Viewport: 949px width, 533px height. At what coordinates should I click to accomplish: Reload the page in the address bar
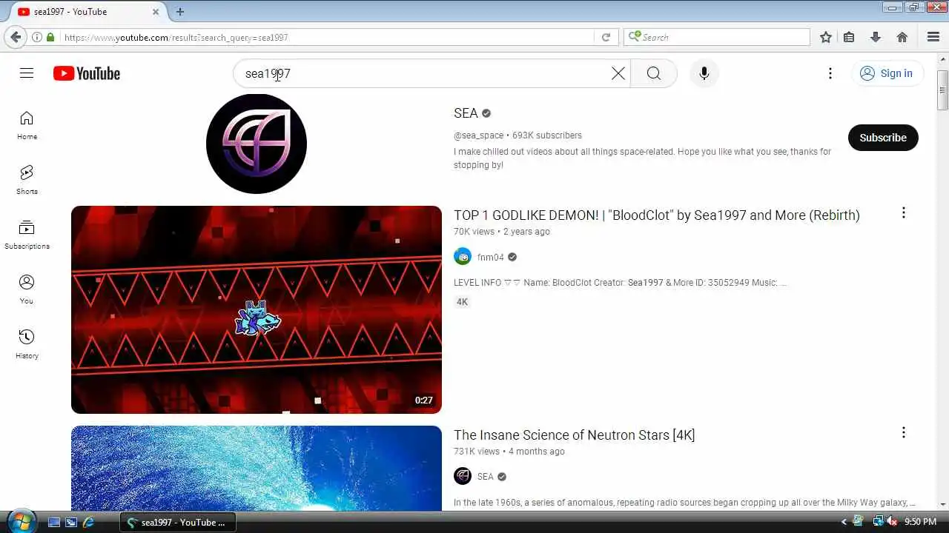pyautogui.click(x=606, y=37)
